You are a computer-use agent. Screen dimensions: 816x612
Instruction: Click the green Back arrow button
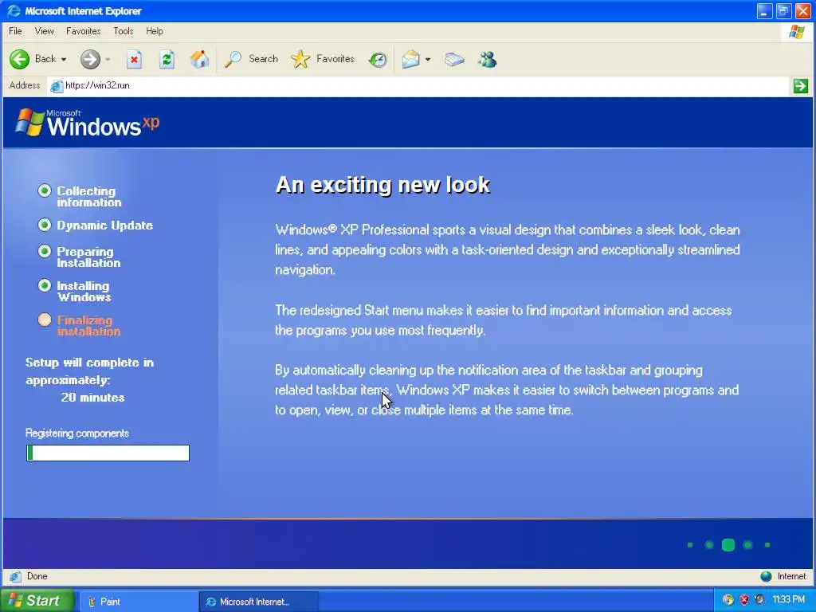[x=20, y=59]
